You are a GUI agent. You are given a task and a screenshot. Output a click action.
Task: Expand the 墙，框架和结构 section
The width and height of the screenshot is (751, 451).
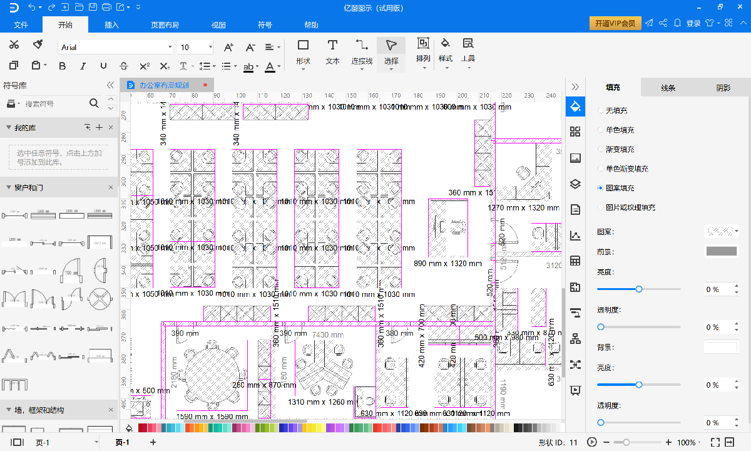pyautogui.click(x=9, y=410)
